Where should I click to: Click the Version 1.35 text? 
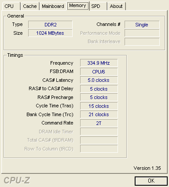(147, 168)
